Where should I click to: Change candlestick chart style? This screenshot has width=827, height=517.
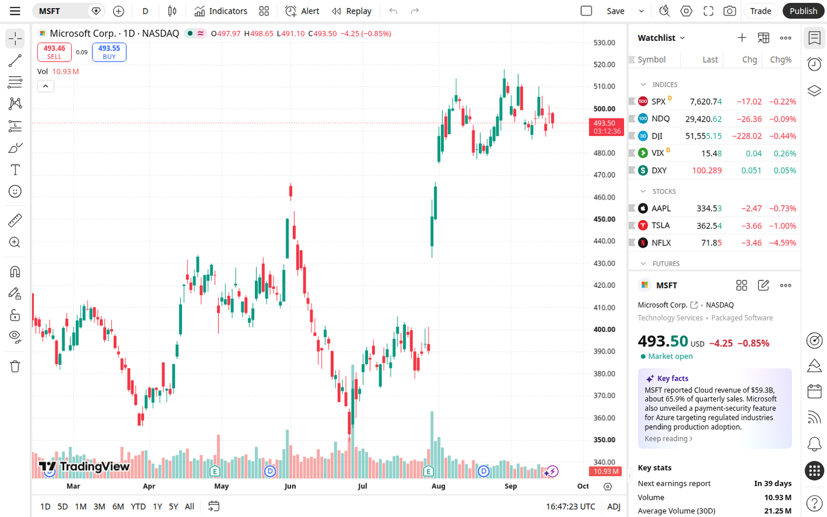point(172,11)
